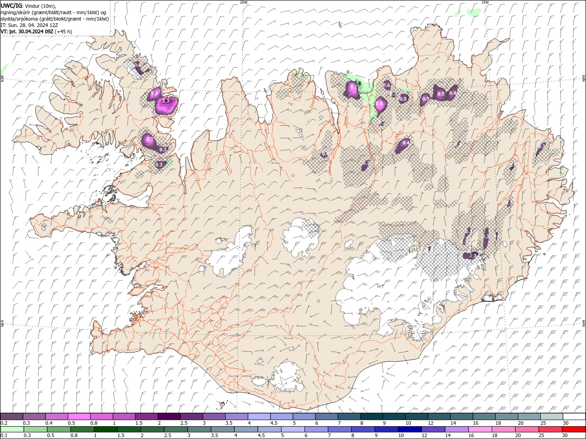This screenshot has width=586, height=439.
Task: Select the rigning/skúrir legend description line
Action: [54, 12]
